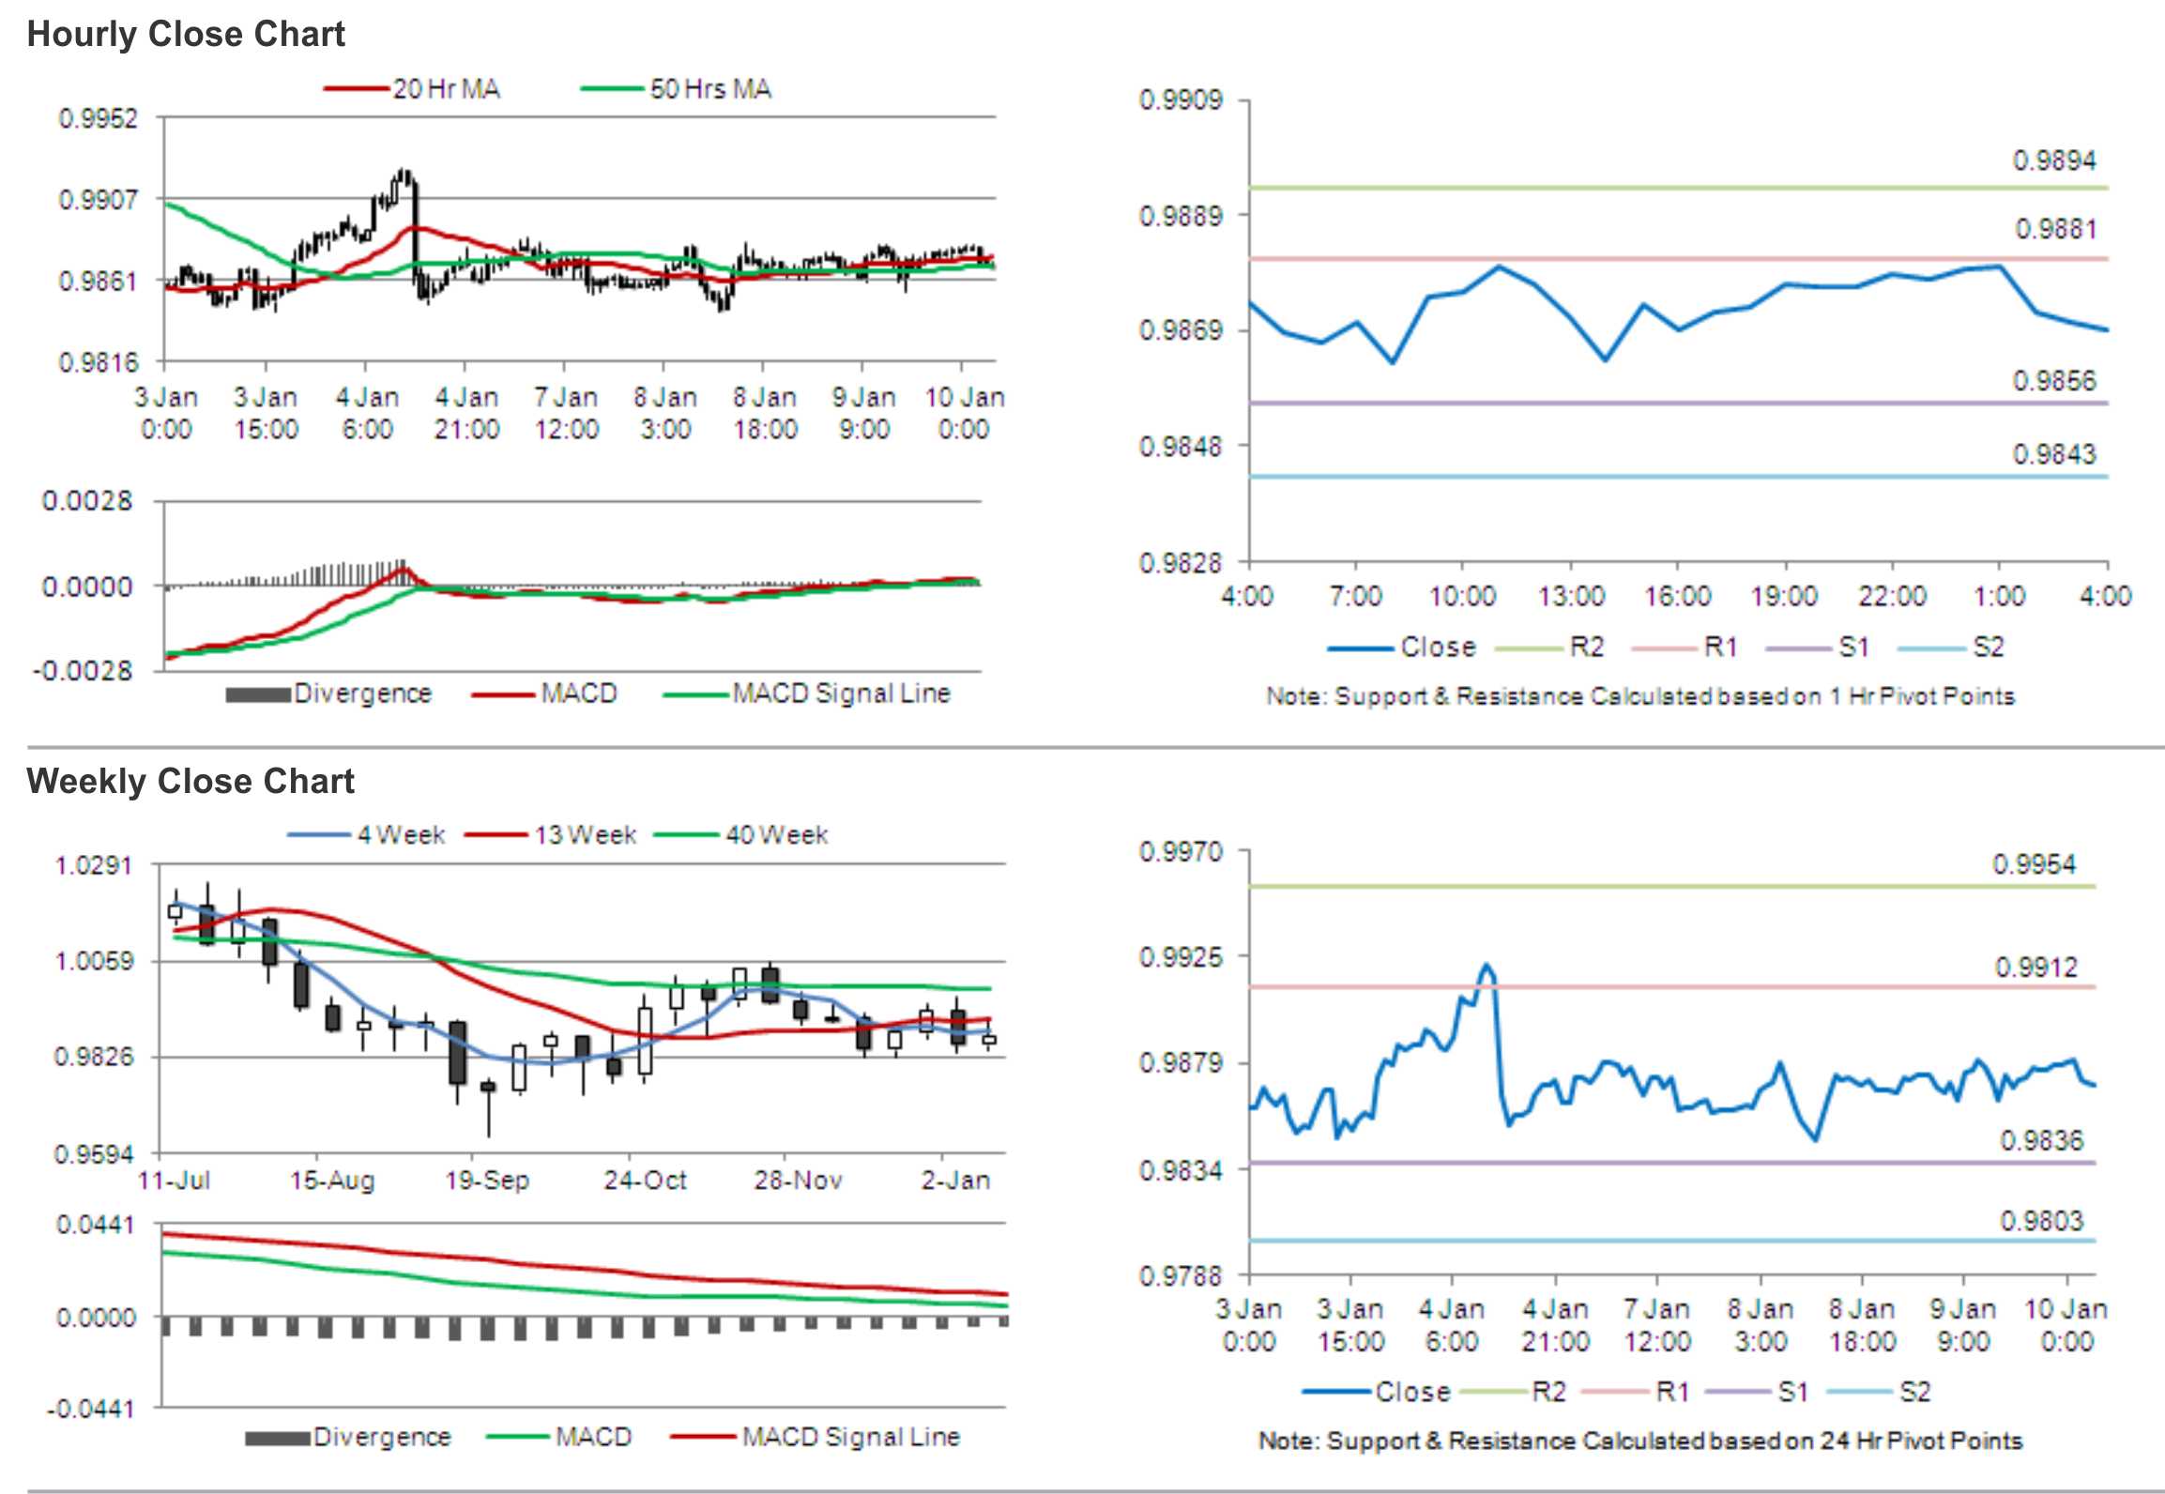Click the R2 value '0.9894'

(2053, 160)
